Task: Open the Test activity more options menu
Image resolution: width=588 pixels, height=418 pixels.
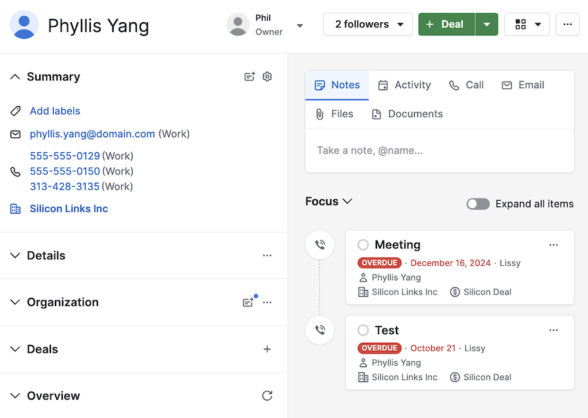Action: tap(553, 330)
